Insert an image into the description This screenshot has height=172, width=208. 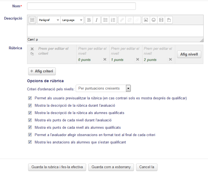(146, 20)
